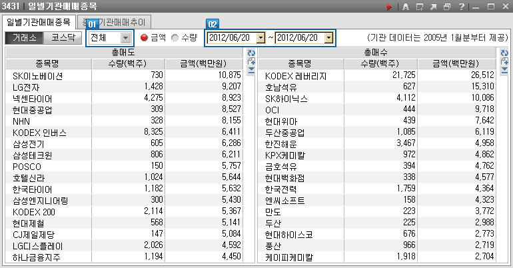Click the 금액(백만원) header in the 총매수 table

tap(456, 63)
